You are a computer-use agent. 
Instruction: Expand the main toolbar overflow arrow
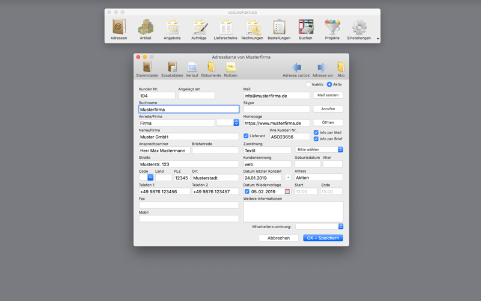coord(378,39)
